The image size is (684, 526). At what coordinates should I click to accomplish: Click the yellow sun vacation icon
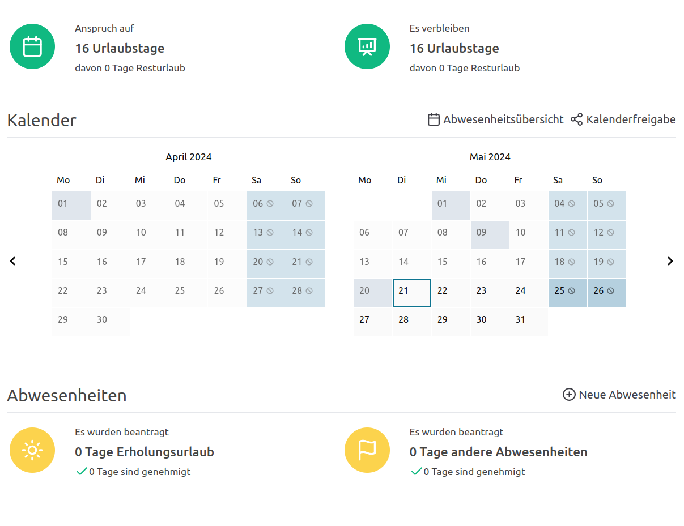(32, 450)
